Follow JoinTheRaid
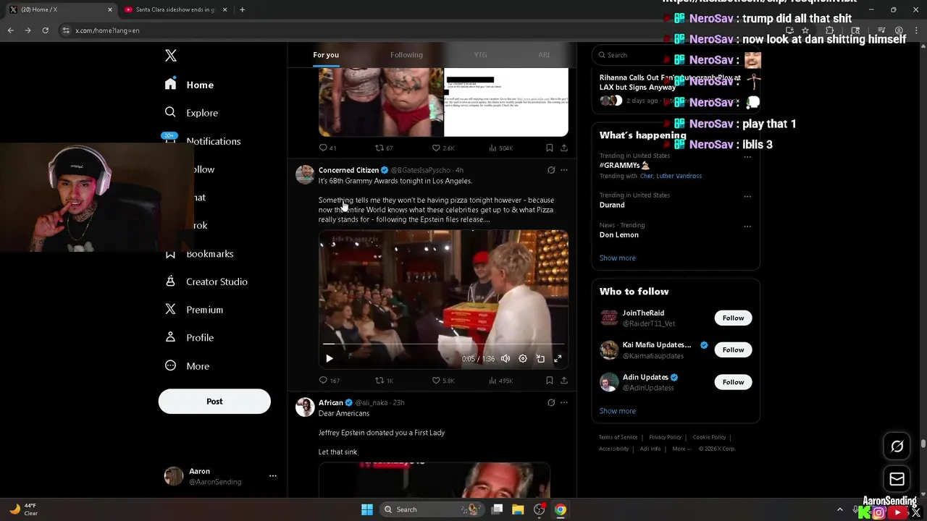The width and height of the screenshot is (927, 521). pos(733,318)
